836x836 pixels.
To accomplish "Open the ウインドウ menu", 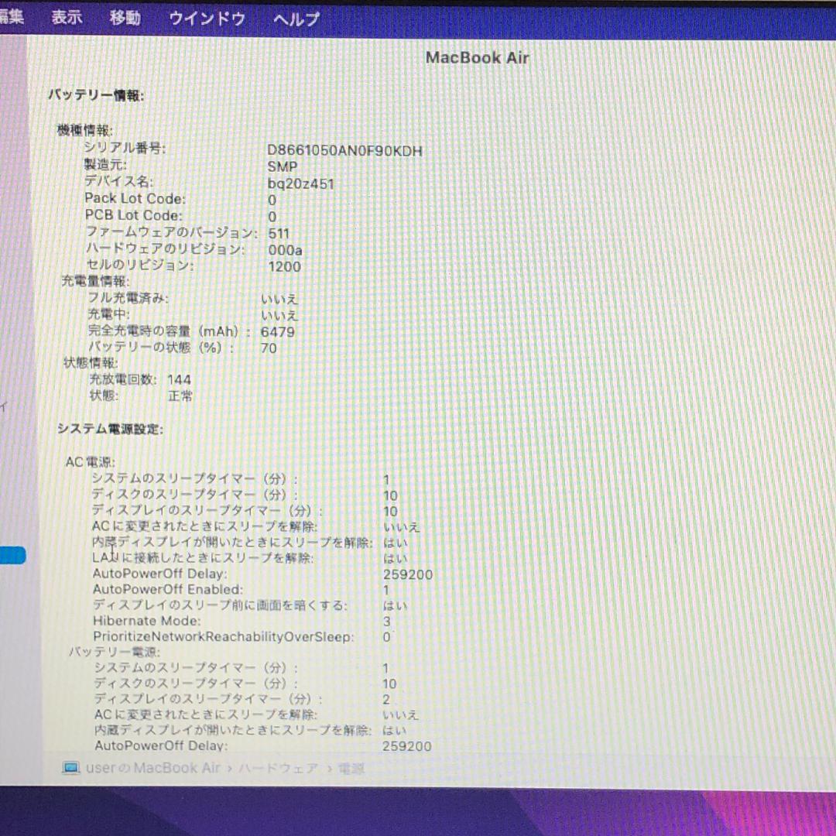I will (207, 19).
